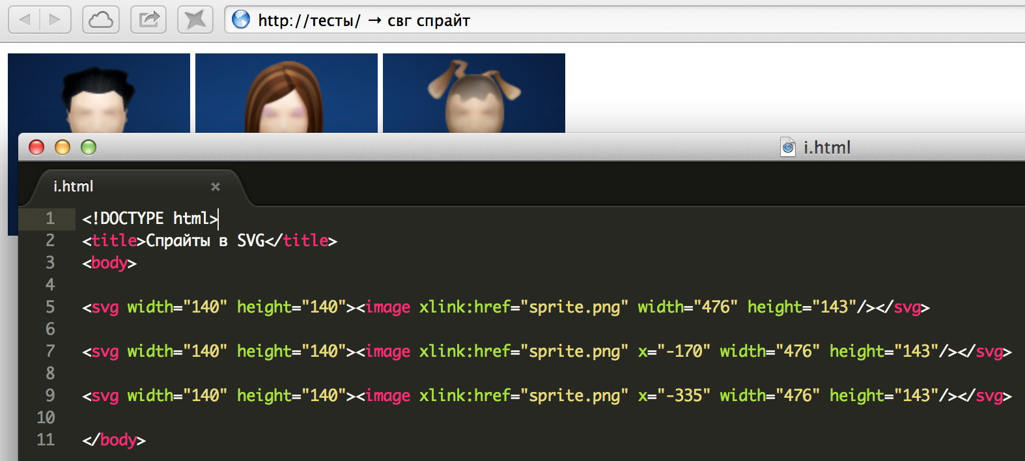Click the brown-haired woman avatar sprite
The height and width of the screenshot is (461, 1025).
pyautogui.click(x=287, y=93)
